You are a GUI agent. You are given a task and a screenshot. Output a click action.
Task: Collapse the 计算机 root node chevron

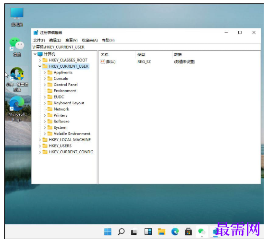click(35, 54)
